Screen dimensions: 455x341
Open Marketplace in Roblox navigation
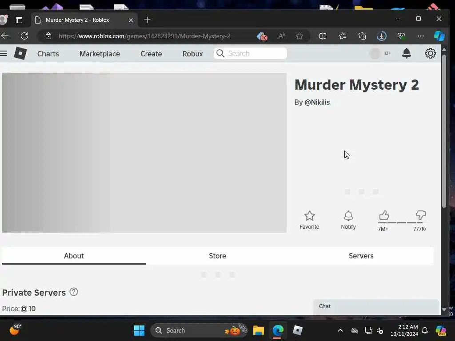coord(100,54)
